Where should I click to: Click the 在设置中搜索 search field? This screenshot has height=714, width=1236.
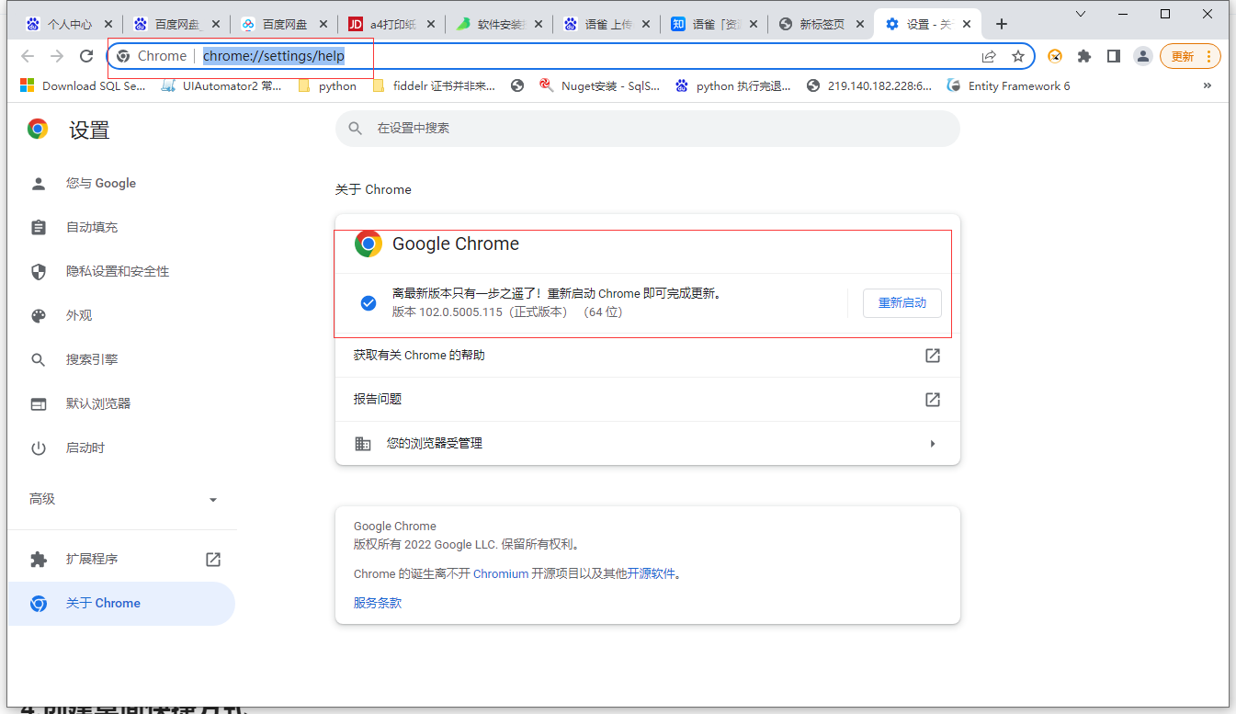click(648, 129)
